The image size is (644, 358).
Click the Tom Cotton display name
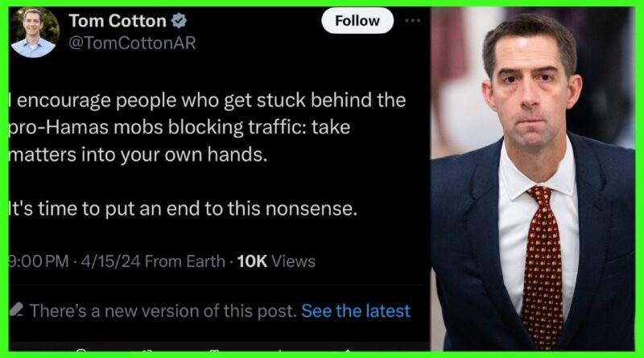point(118,21)
